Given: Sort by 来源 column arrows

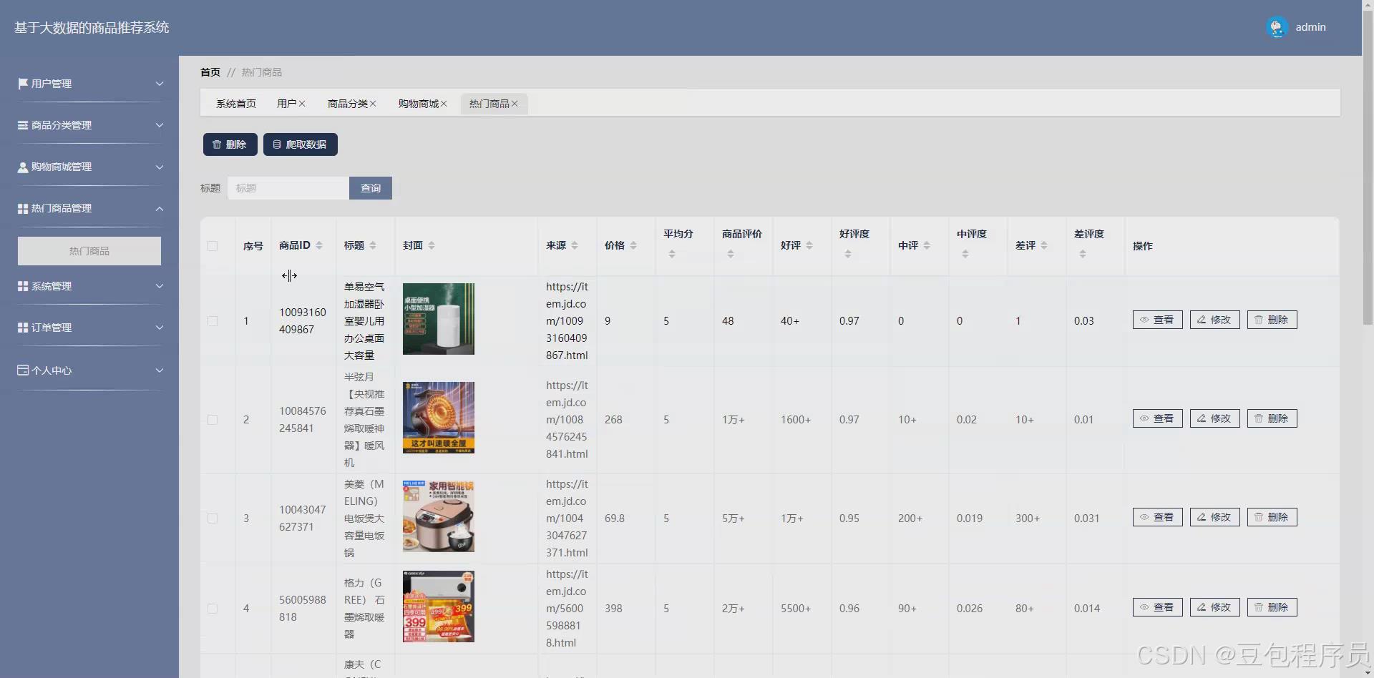Looking at the screenshot, I should coord(575,245).
